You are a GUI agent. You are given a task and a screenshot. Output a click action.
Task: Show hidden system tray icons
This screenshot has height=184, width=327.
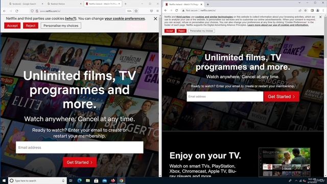click(296, 180)
